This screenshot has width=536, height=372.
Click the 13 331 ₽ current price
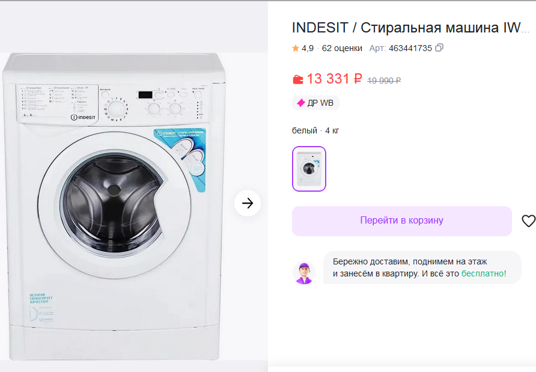coord(334,79)
